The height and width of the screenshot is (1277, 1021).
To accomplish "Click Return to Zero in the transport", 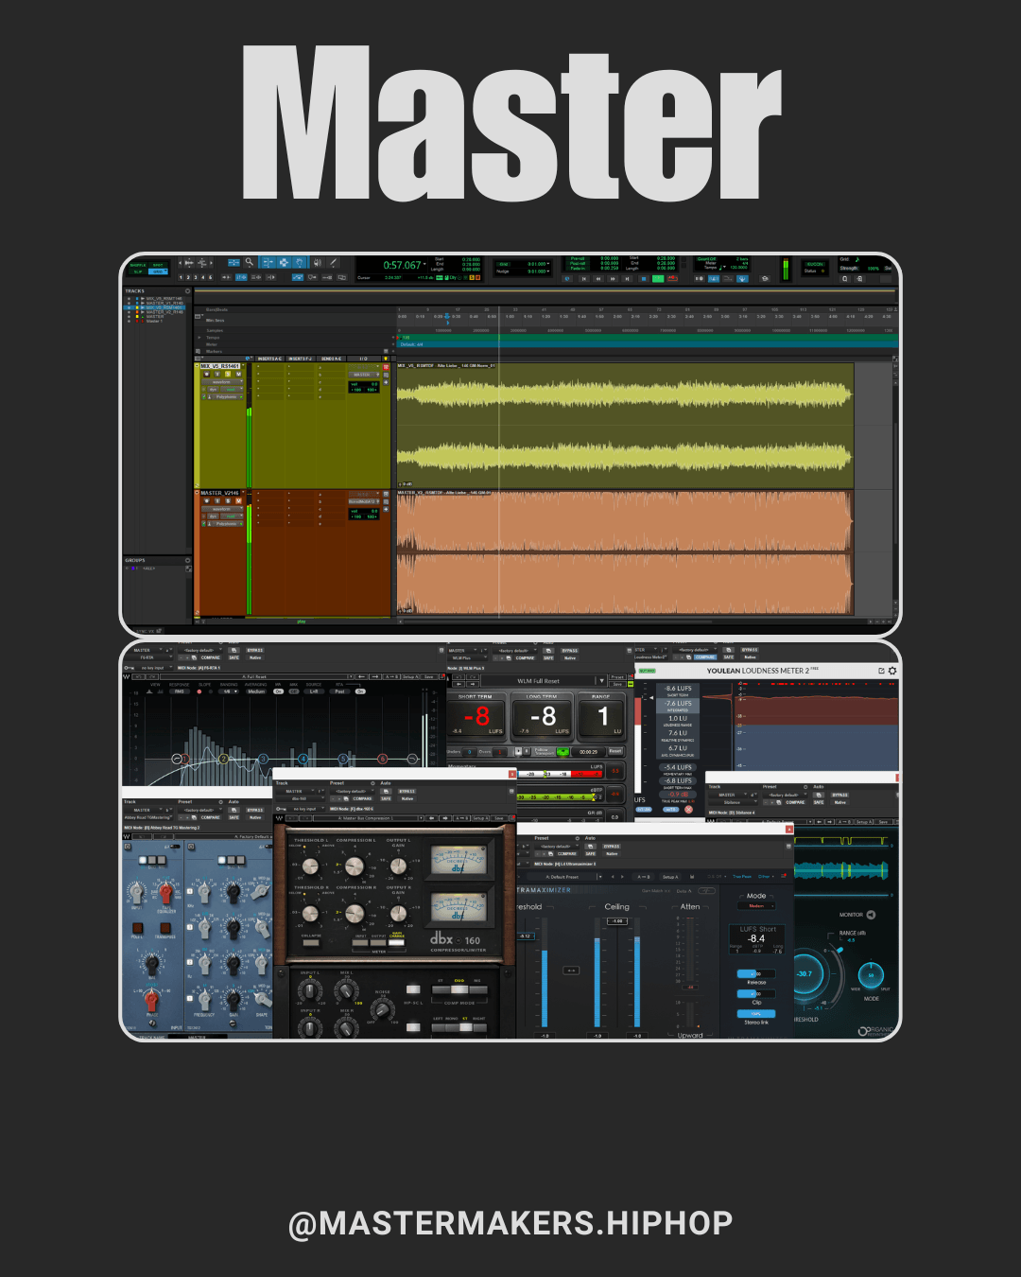I will click(584, 278).
